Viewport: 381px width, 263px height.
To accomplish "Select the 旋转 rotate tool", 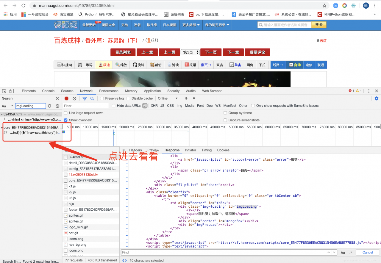I will click(x=138, y=65).
